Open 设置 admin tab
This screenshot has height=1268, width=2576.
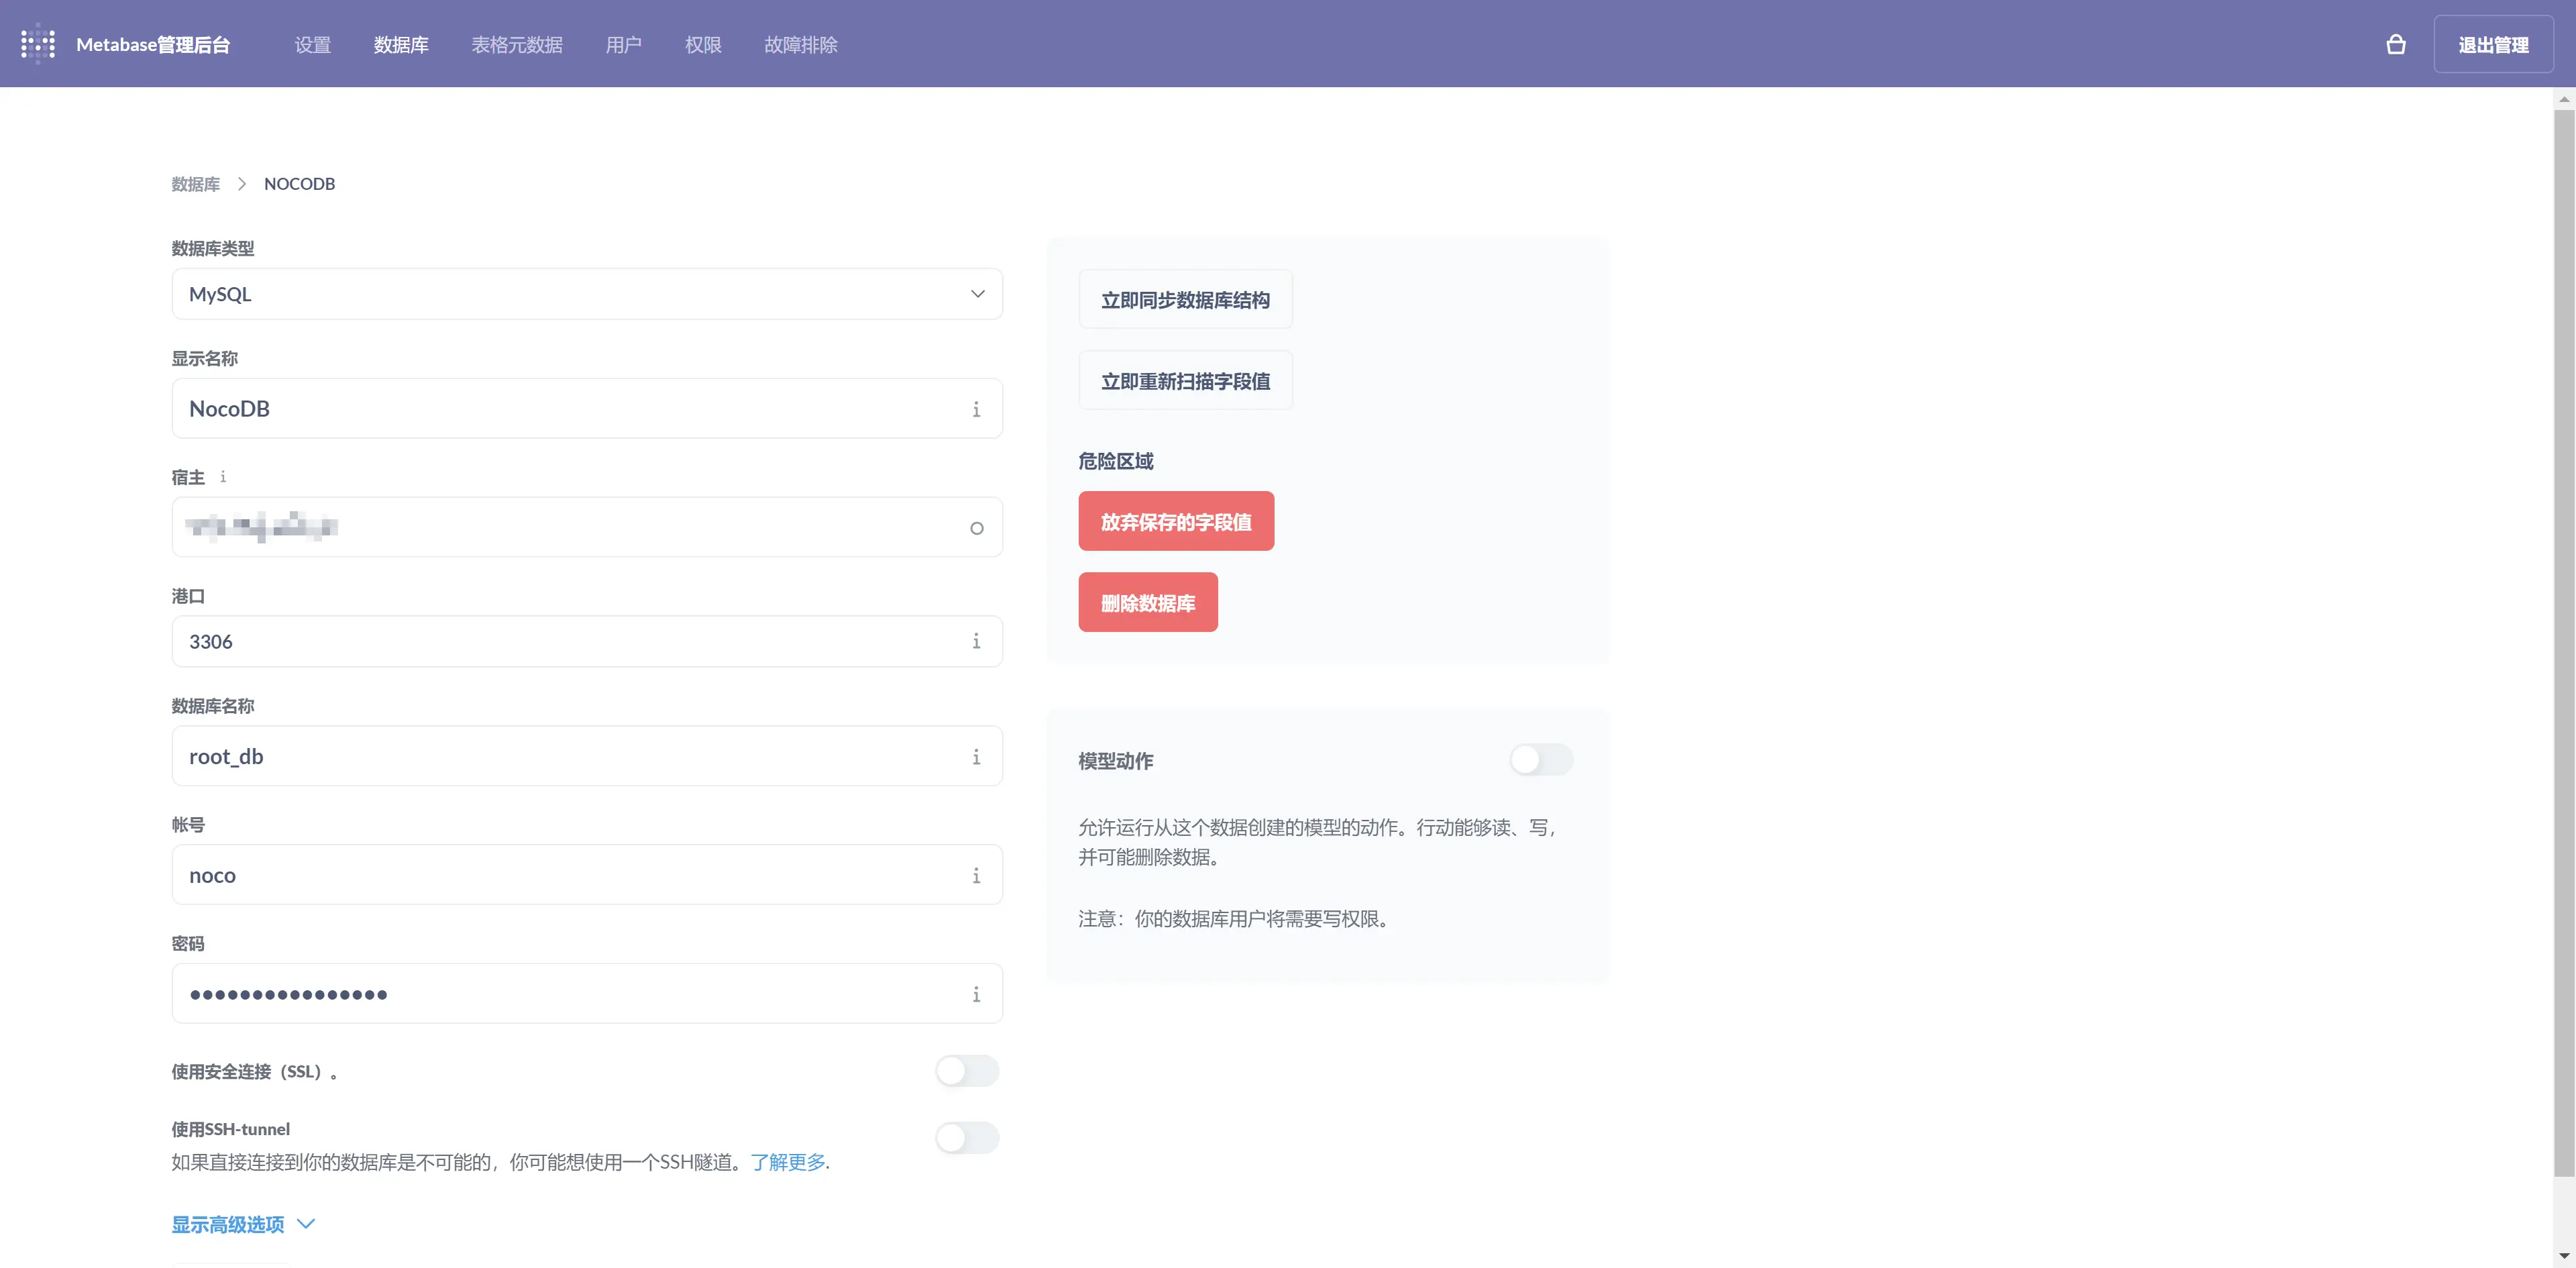tap(312, 45)
